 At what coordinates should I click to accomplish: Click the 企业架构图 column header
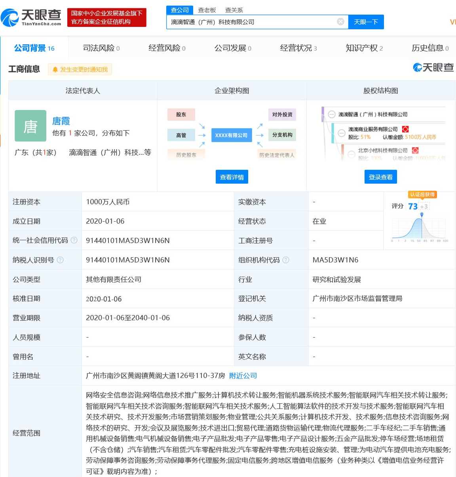tap(232, 91)
